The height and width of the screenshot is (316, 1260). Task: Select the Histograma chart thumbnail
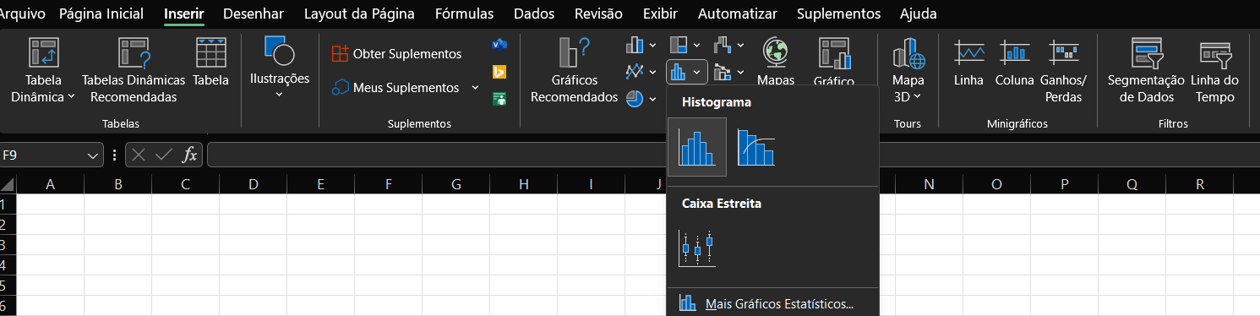pyautogui.click(x=697, y=147)
